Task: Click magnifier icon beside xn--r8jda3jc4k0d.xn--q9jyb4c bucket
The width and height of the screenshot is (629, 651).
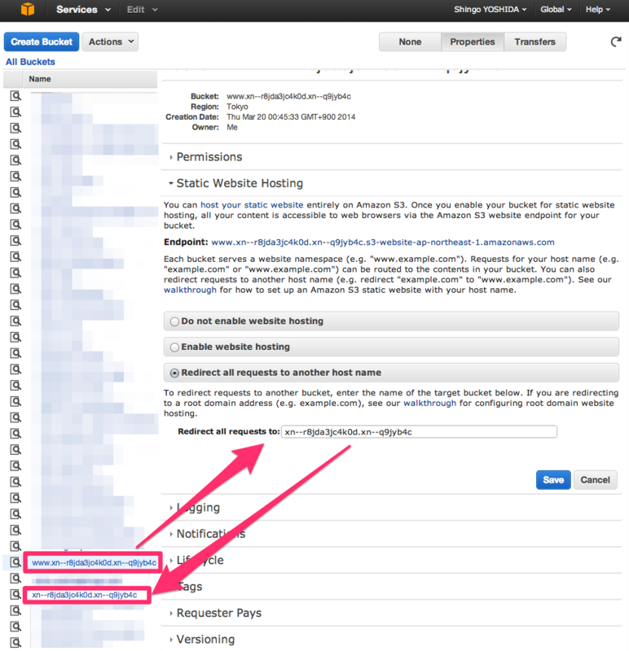Action: [x=15, y=595]
